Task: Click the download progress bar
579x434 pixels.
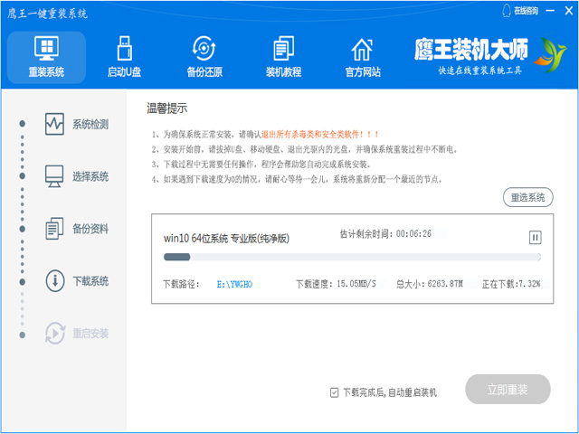Action: [351, 258]
